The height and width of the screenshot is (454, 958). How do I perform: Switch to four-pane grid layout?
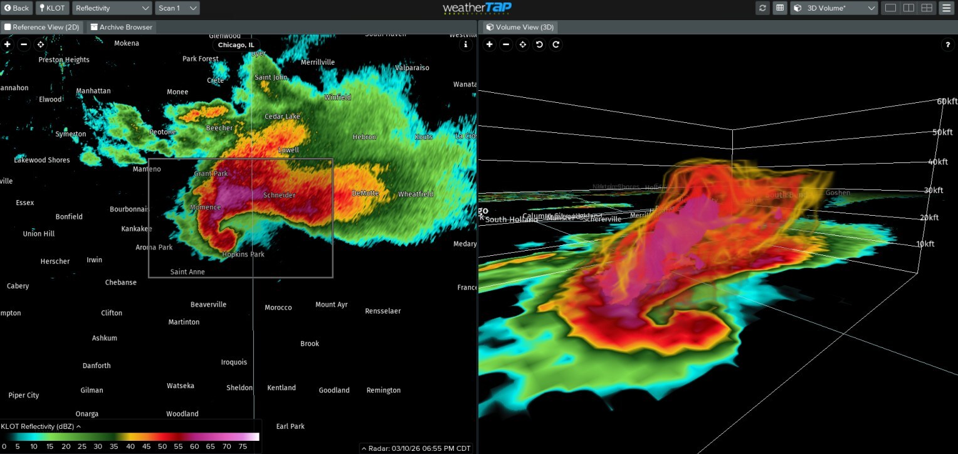click(927, 8)
